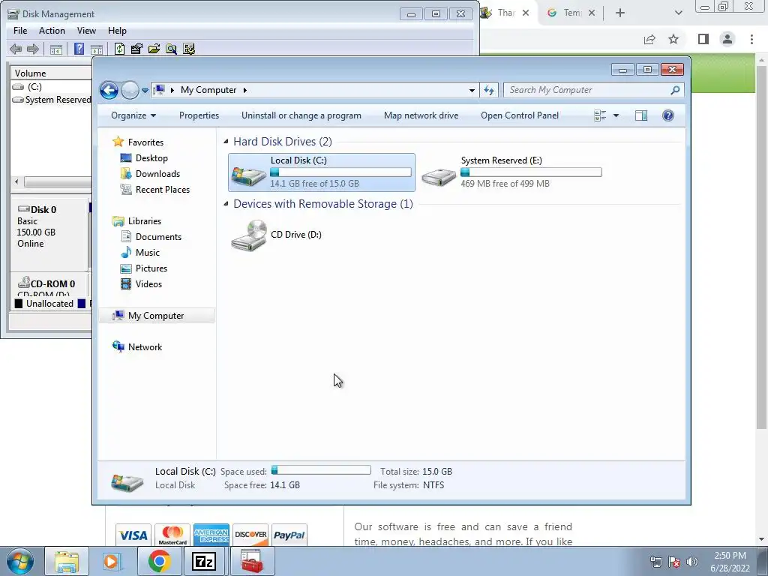Select Downloads under Favorites
The height and width of the screenshot is (576, 768).
(157, 174)
